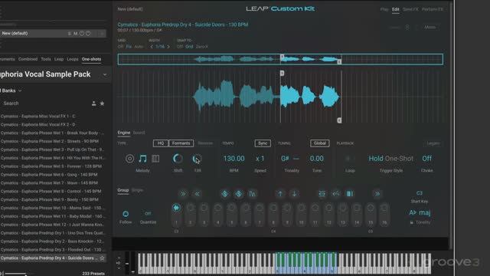Image resolution: width=490 pixels, height=276 pixels.
Task: Open the Loops browser tab
Action: [x=73, y=59]
